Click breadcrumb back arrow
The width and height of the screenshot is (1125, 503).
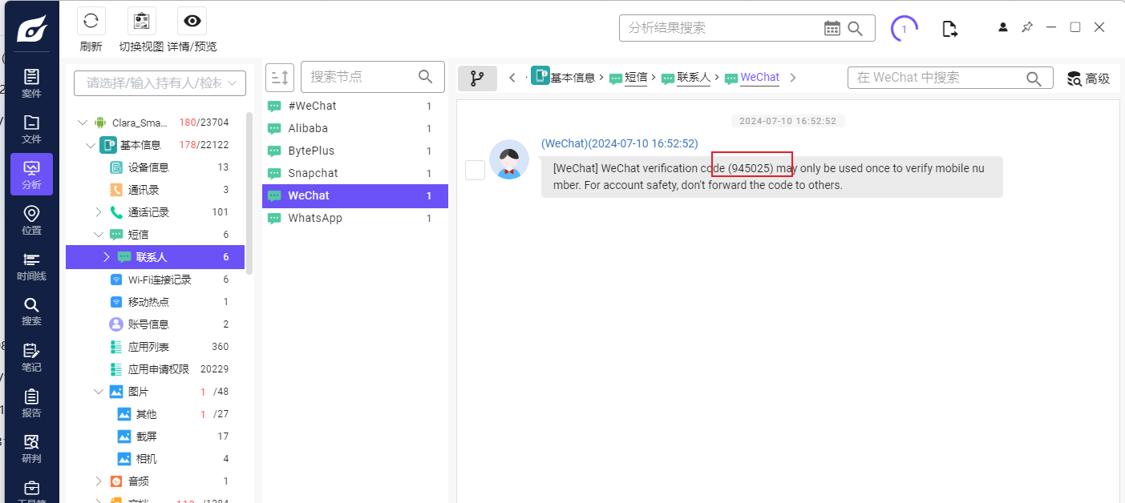click(x=512, y=78)
